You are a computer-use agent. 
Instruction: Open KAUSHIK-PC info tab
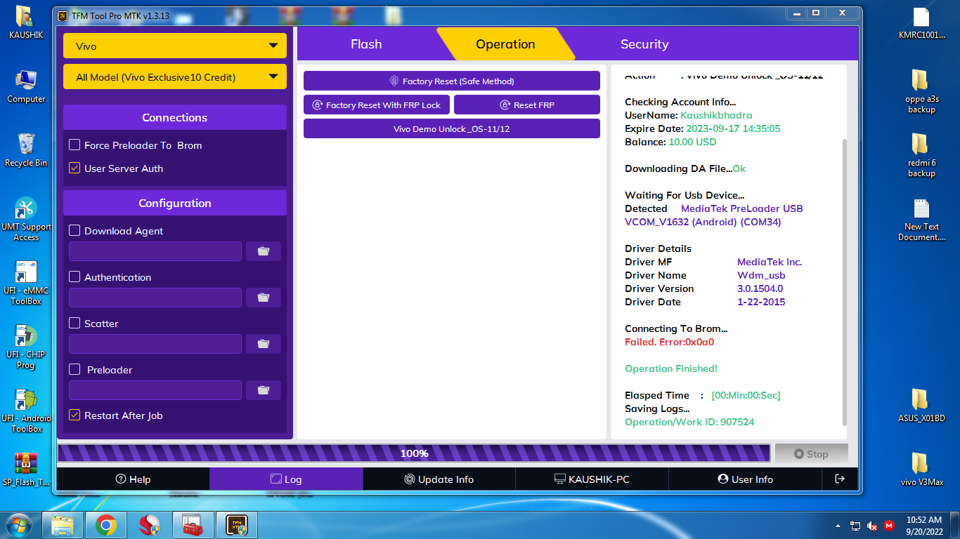pos(592,479)
